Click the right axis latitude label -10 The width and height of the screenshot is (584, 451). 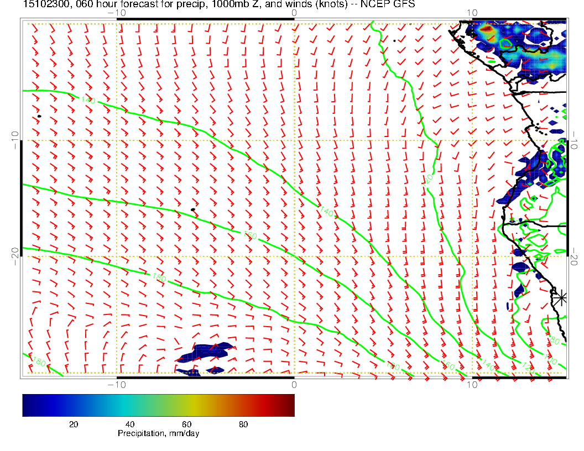(x=575, y=140)
